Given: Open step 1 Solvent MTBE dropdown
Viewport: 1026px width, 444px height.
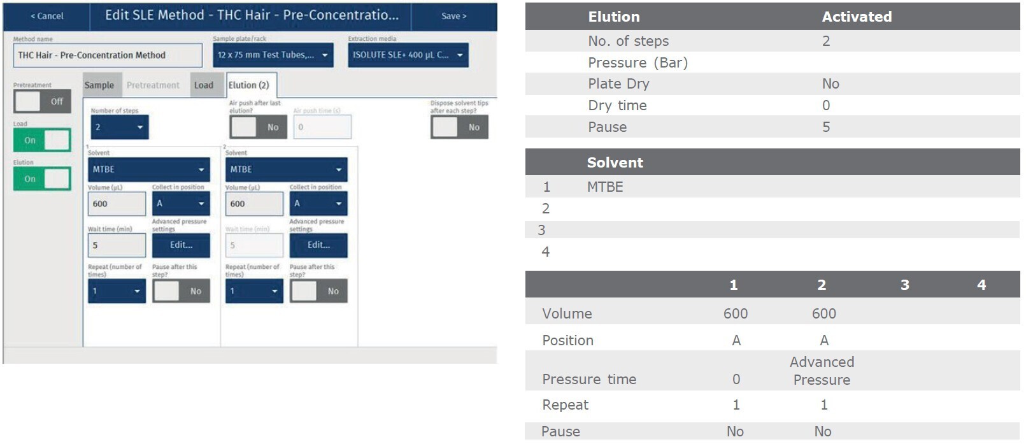Looking at the screenshot, I should click(148, 169).
